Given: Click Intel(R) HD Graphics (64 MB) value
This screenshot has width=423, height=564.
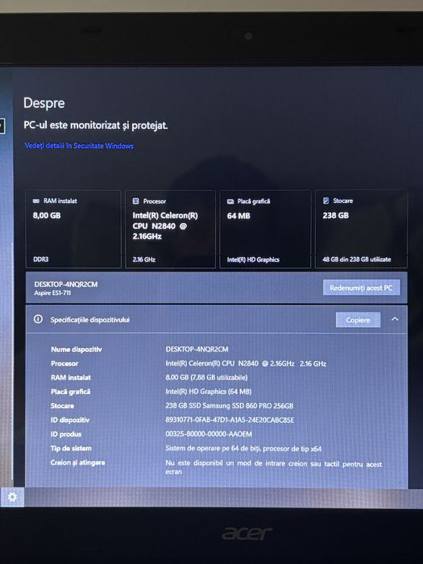Looking at the screenshot, I should click(x=208, y=392).
